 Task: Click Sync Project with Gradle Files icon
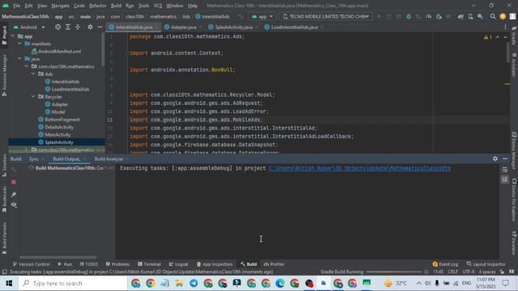point(461,16)
